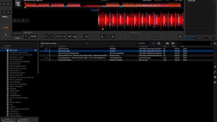The image size is (217, 122).
Task: Beat jump forward with right arrow
Action: click(x=8, y=13)
